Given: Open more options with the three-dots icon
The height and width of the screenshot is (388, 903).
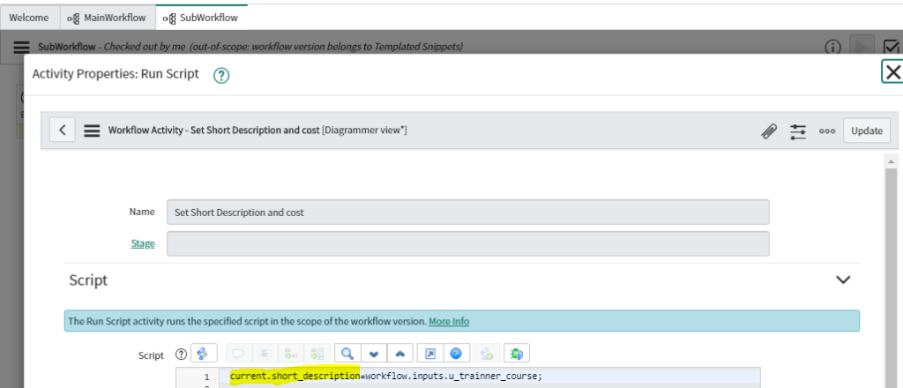Looking at the screenshot, I should 827,131.
